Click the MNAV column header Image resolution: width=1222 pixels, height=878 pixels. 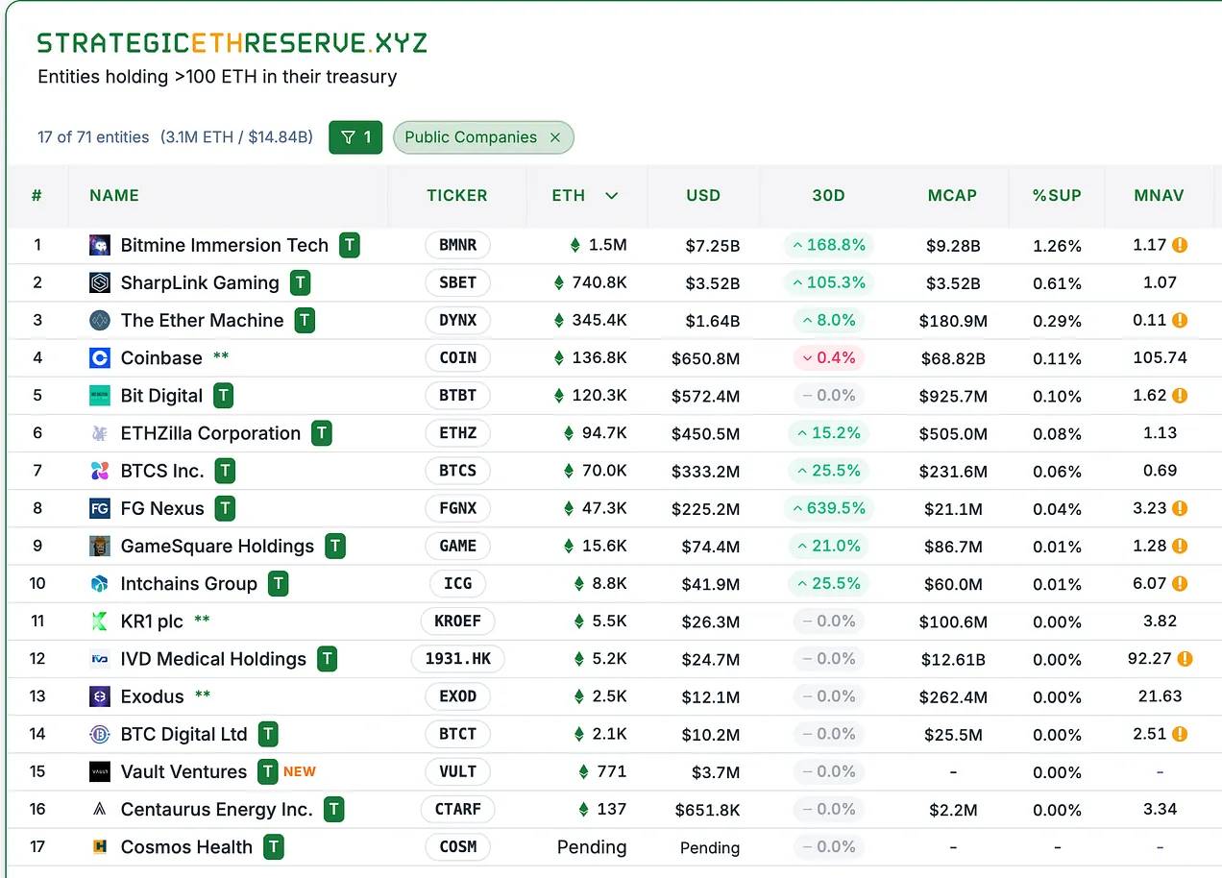click(x=1159, y=196)
